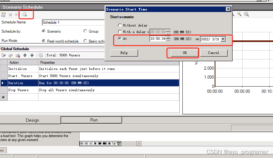Choose the With a delay option
This screenshot has width=273, height=158.
120,32
